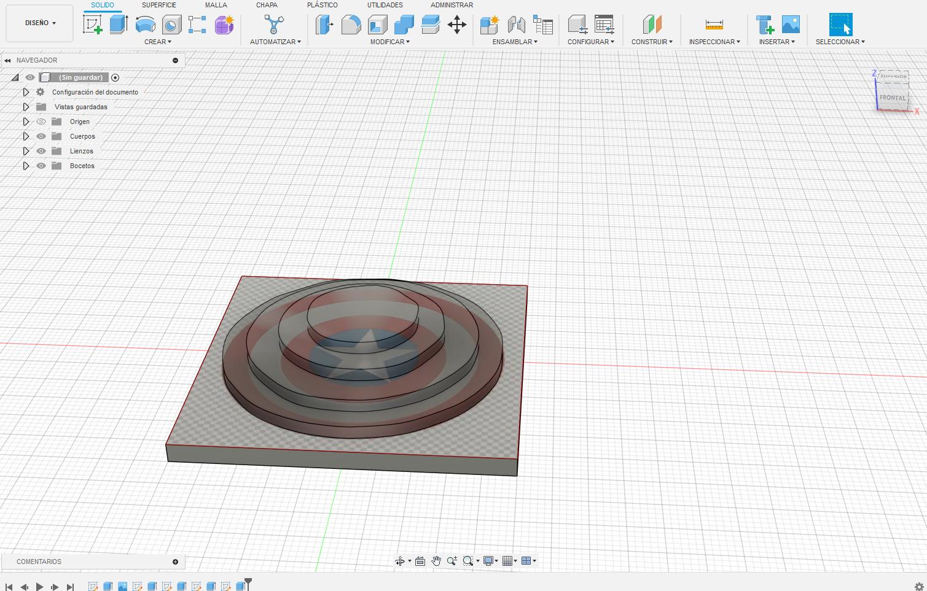Play the timeline history
This screenshot has width=927, height=591.
pyautogui.click(x=39, y=587)
